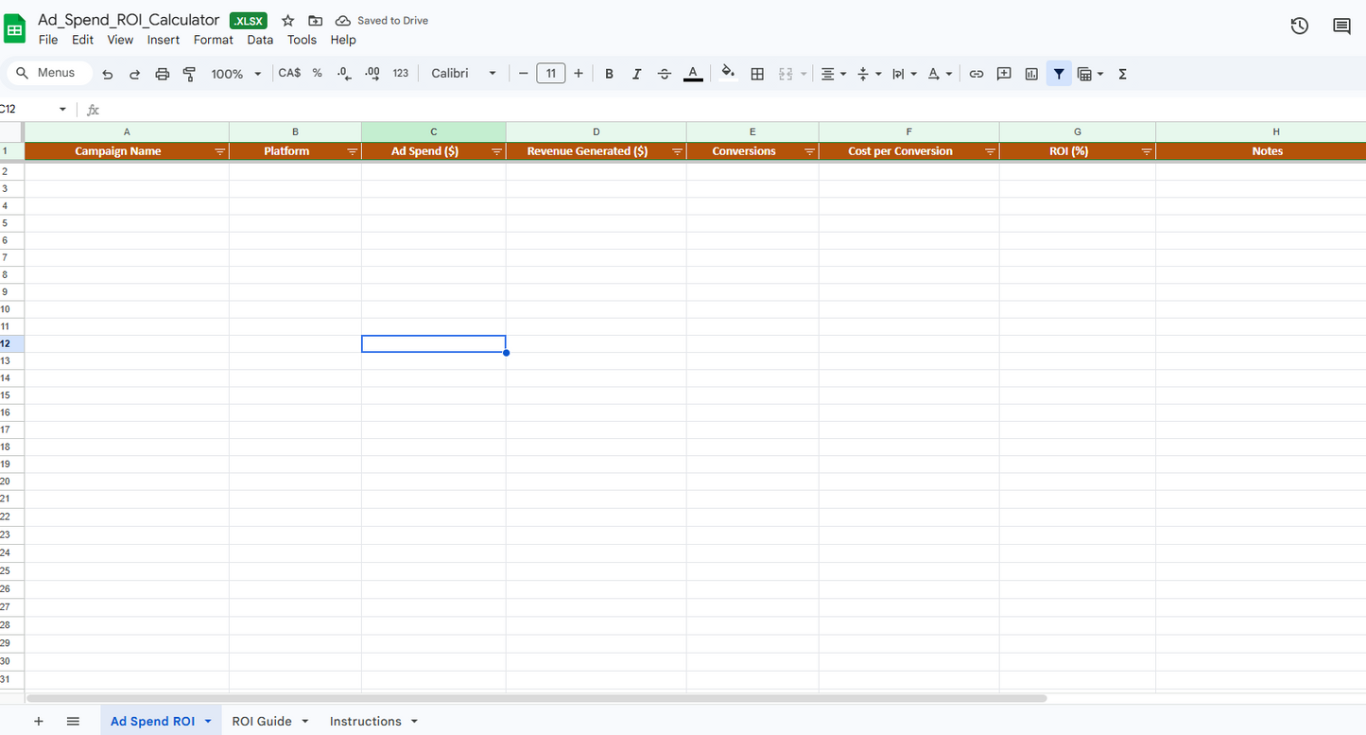The height and width of the screenshot is (735, 1366).
Task: Open the Functions (Σ) menu
Action: (x=1122, y=73)
